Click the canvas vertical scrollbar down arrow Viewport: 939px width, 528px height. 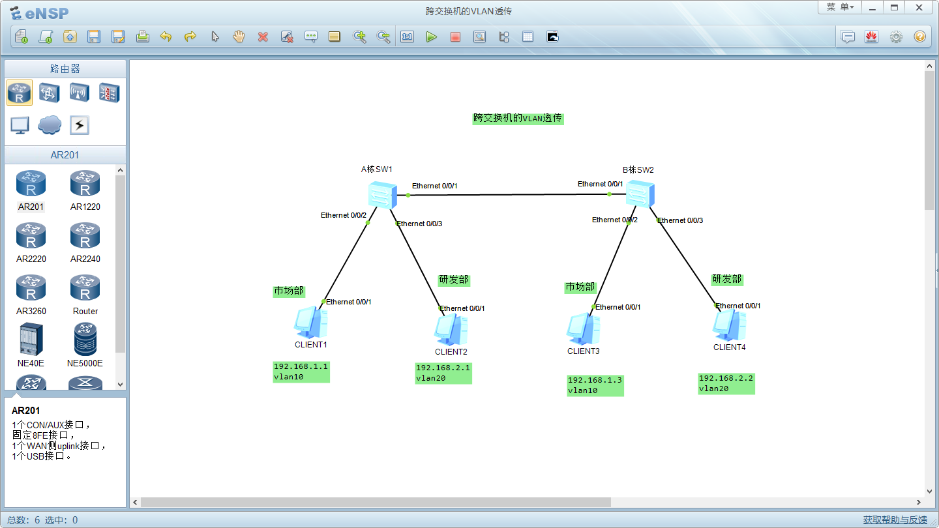coord(930,491)
